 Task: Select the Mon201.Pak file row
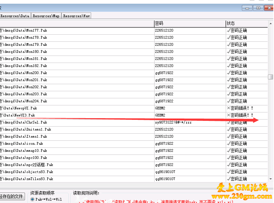pos(134,80)
